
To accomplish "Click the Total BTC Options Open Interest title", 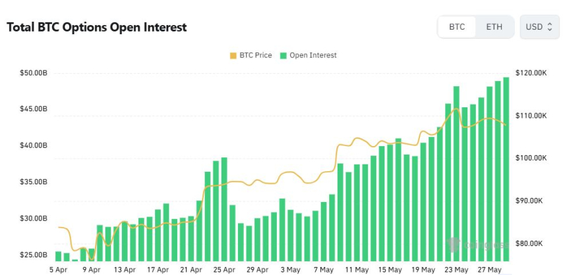I will point(97,27).
